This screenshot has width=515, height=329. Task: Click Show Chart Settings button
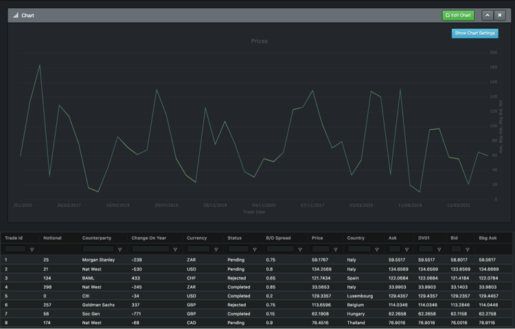(x=475, y=33)
